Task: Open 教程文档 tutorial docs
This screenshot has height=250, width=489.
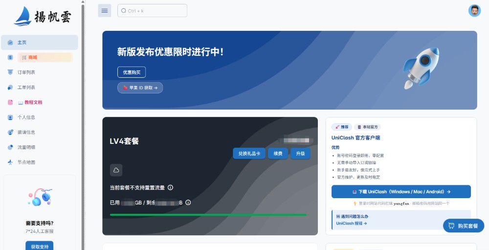Action: click(39, 102)
